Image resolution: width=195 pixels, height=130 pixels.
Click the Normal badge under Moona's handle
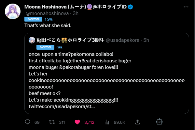pyautogui.click(x=33, y=19)
